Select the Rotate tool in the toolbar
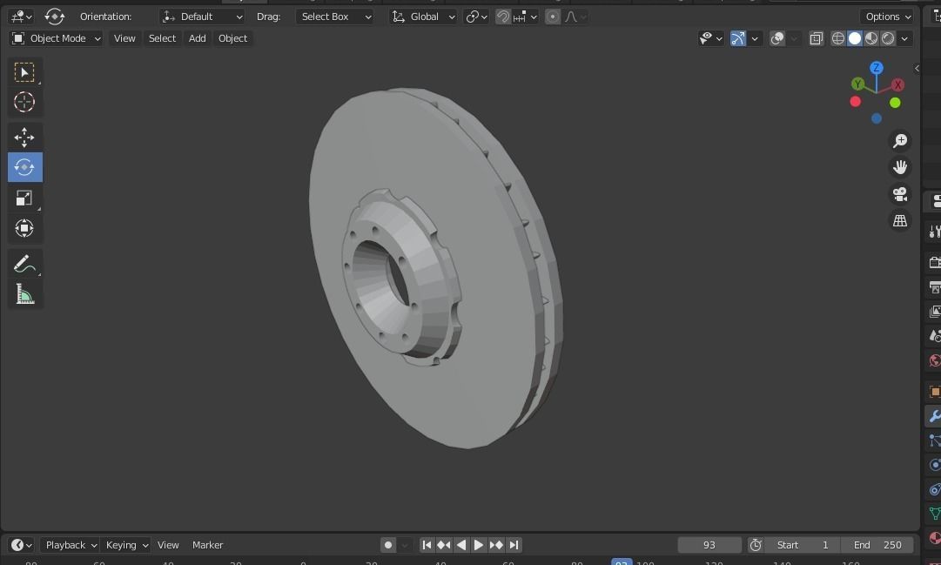The height and width of the screenshot is (565, 941). click(24, 167)
